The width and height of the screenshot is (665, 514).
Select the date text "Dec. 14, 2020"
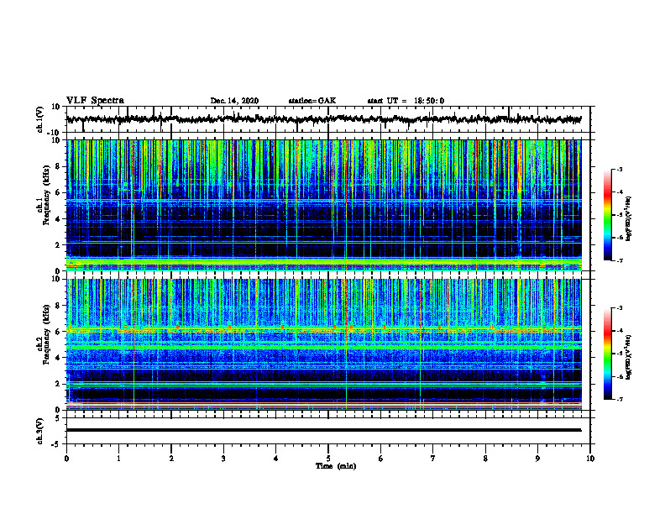click(234, 101)
